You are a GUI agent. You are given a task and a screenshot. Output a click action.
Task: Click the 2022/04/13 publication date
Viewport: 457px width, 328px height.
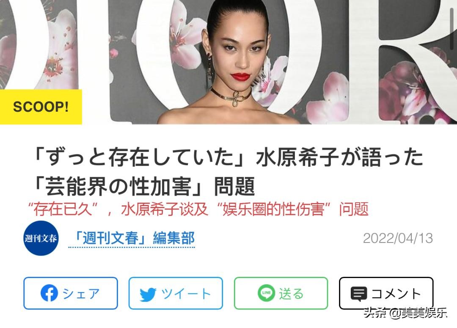(398, 238)
